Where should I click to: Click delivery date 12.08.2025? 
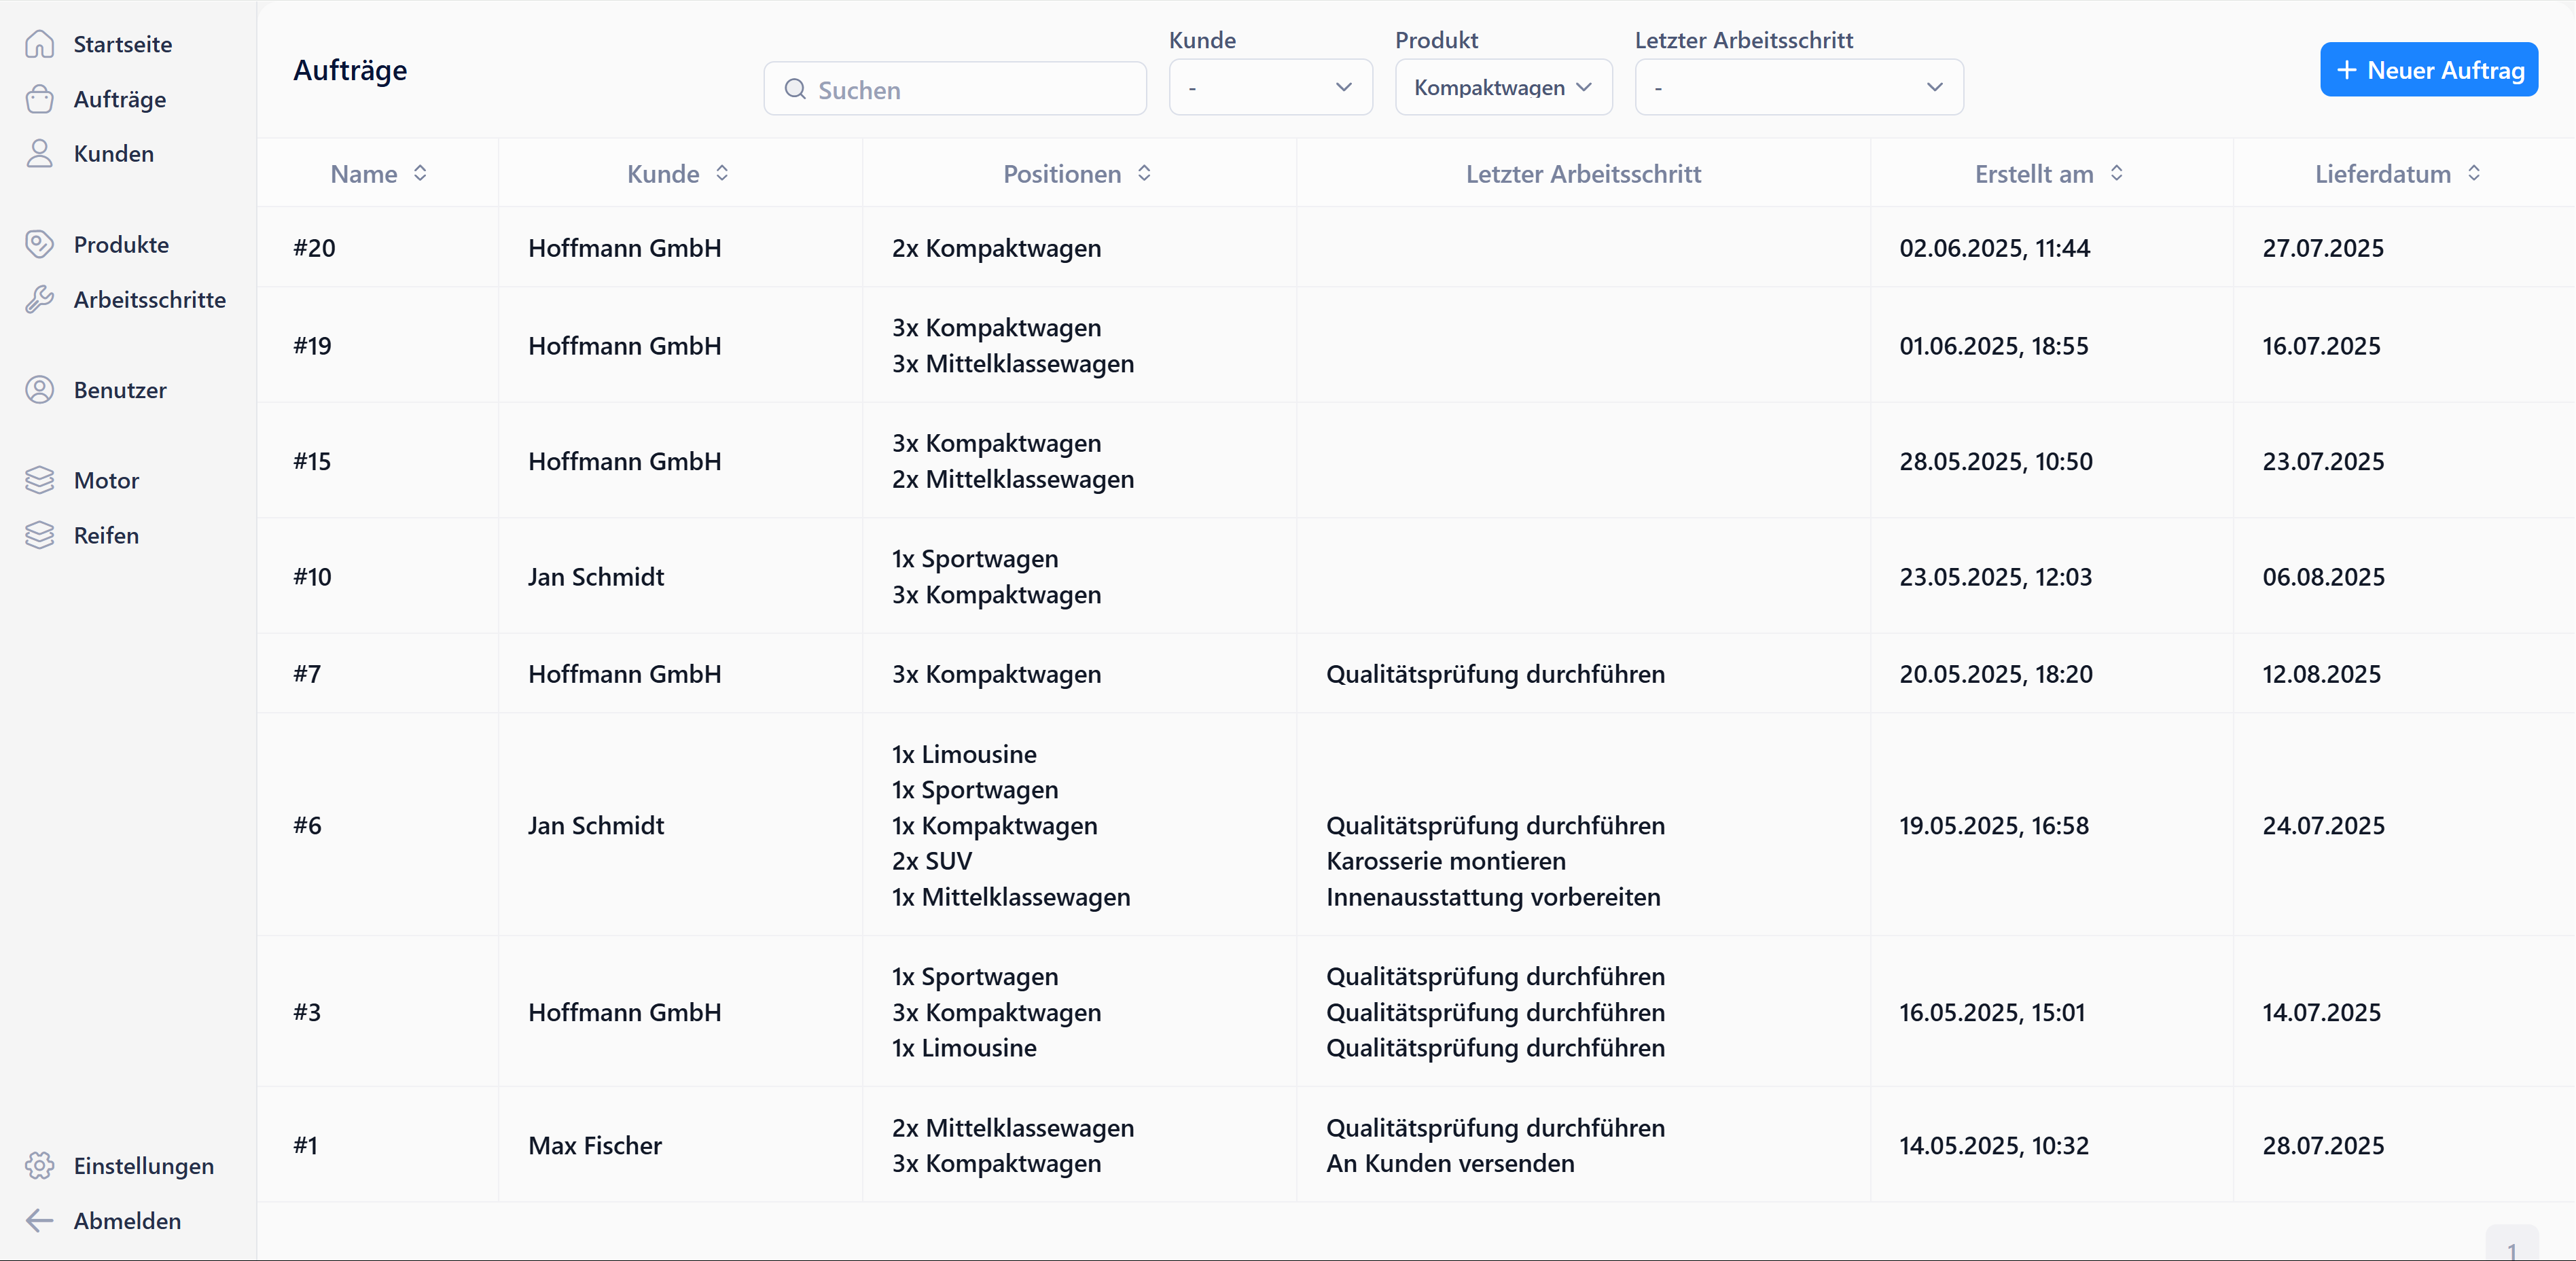coord(2322,673)
